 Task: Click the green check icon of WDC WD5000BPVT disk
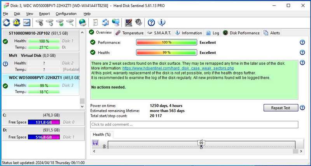5,86
